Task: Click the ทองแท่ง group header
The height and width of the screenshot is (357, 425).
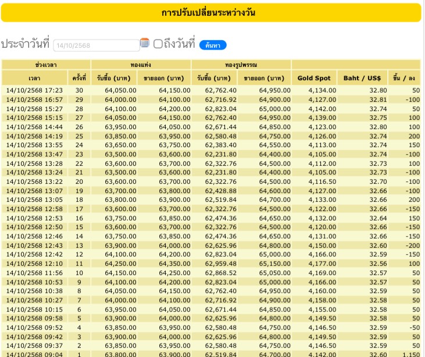Action: (x=141, y=65)
